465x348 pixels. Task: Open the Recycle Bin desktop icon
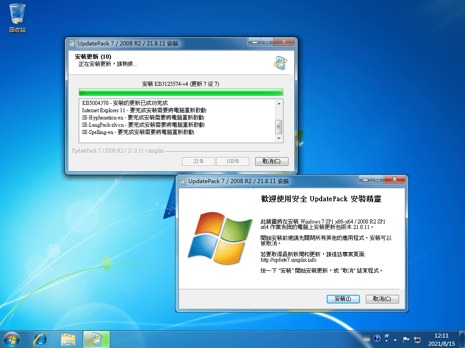pos(17,18)
